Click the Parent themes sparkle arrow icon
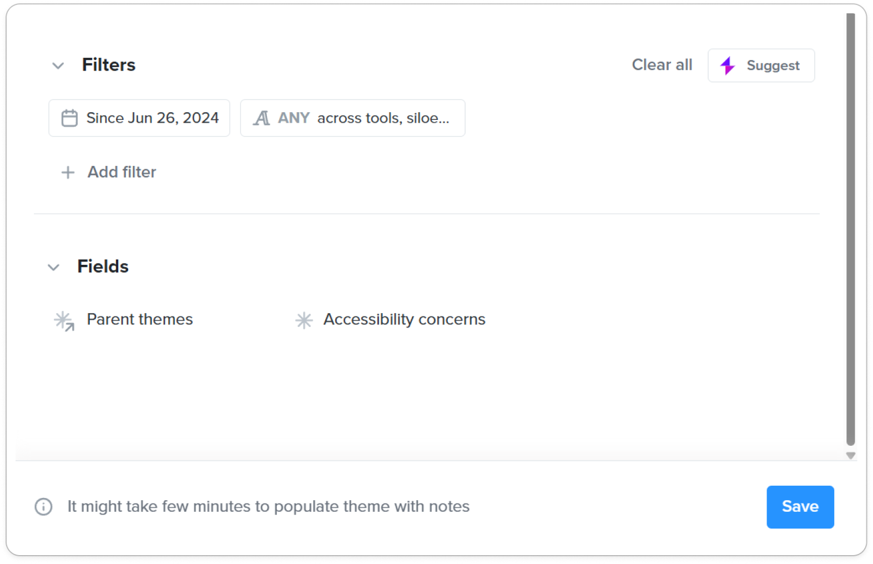This screenshot has width=873, height=564. pos(64,320)
